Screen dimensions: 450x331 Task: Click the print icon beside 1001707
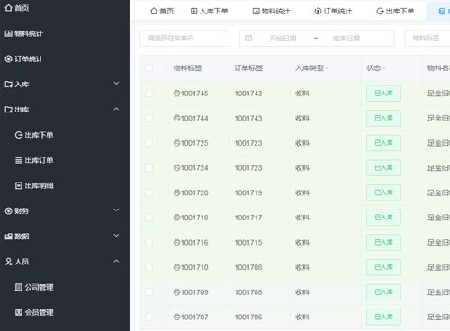tap(176, 317)
